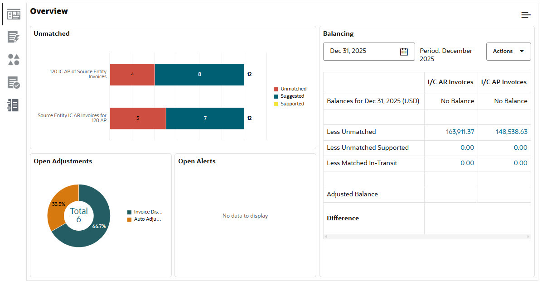Select red bar segment showing 5
The height and width of the screenshot is (285, 542).
tap(138, 119)
